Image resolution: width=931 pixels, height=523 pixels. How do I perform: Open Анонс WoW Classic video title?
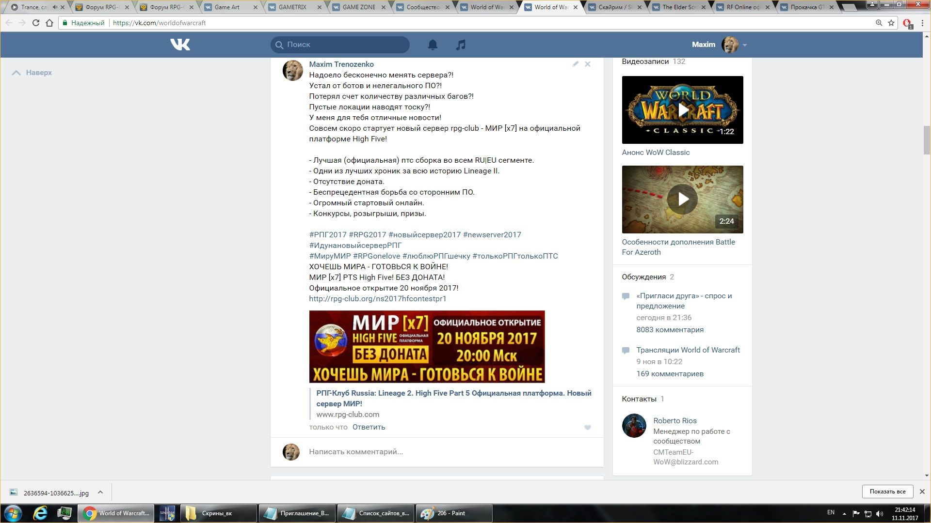(656, 153)
